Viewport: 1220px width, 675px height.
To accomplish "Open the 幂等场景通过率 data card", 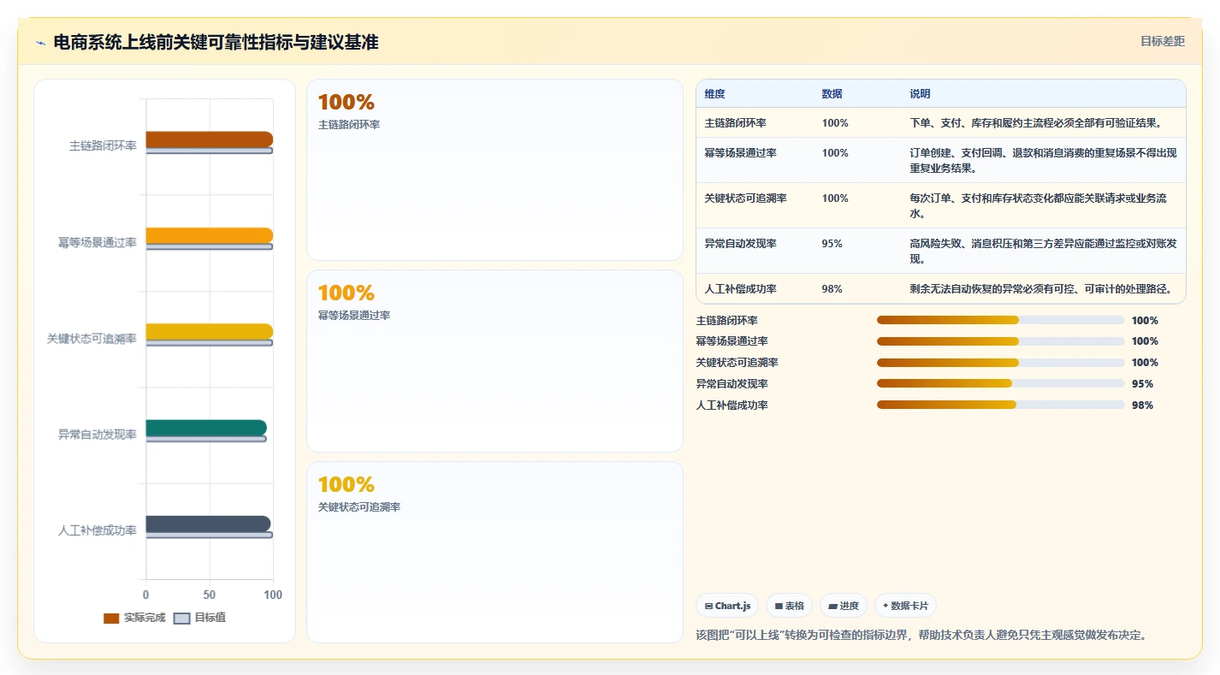I will pos(495,361).
